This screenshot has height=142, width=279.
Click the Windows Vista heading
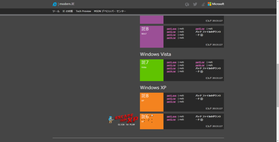pyautogui.click(x=156, y=54)
